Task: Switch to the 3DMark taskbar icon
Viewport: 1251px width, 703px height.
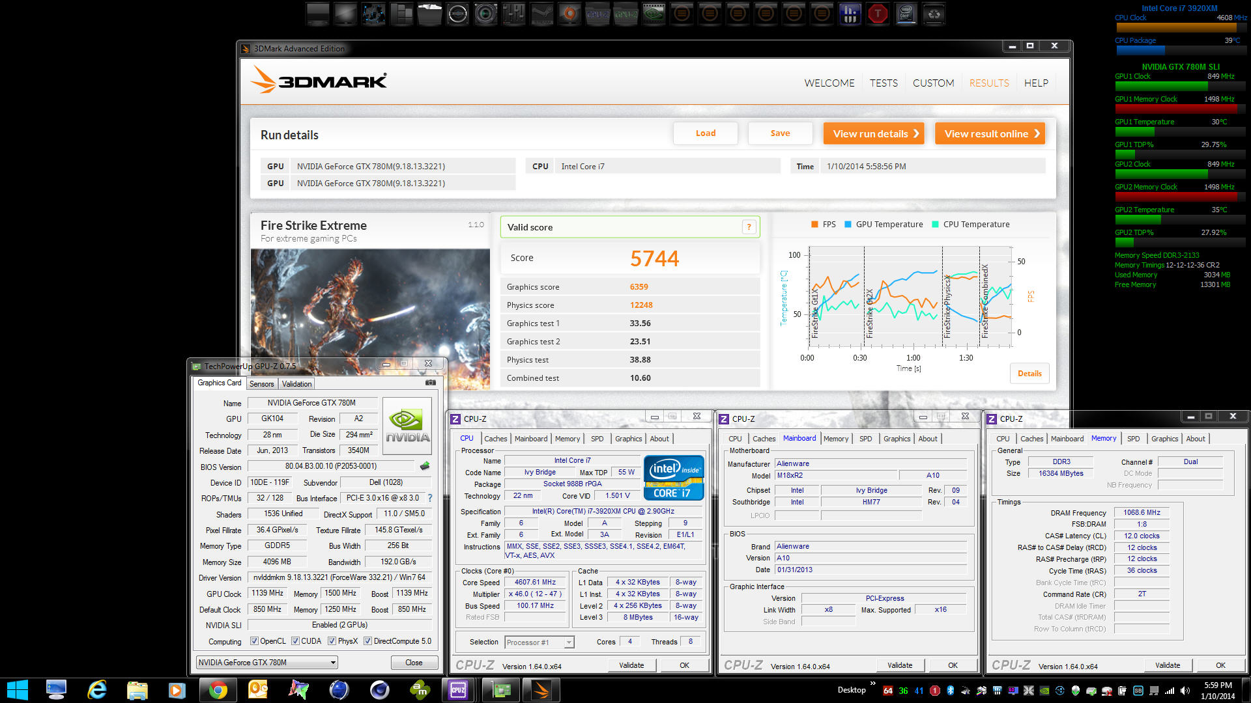Action: click(x=541, y=690)
